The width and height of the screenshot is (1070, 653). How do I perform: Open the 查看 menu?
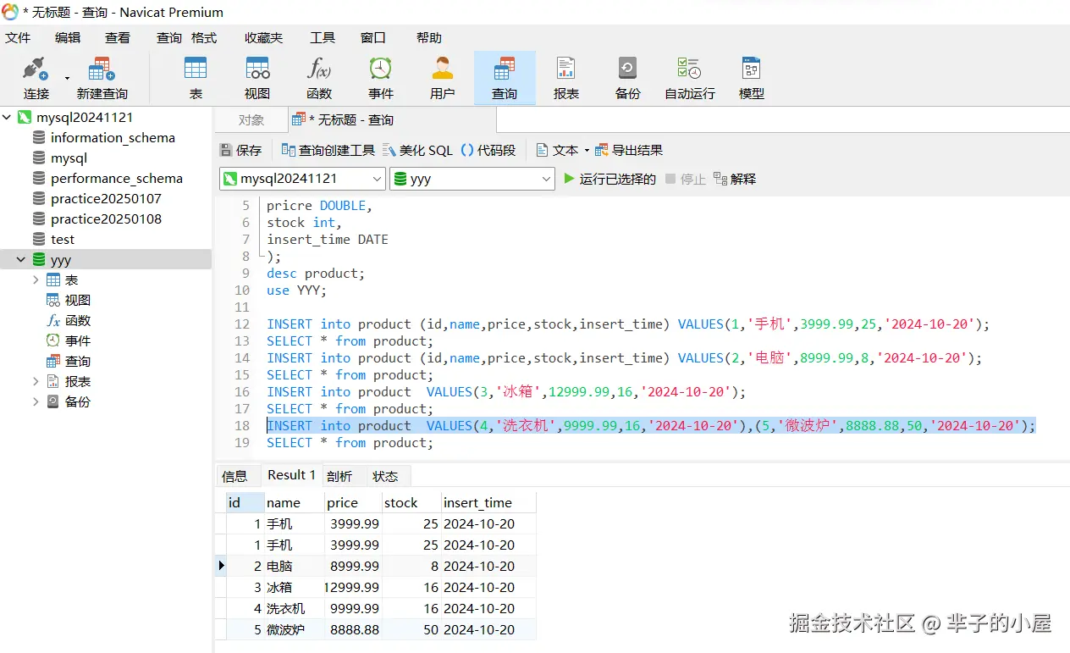(118, 37)
